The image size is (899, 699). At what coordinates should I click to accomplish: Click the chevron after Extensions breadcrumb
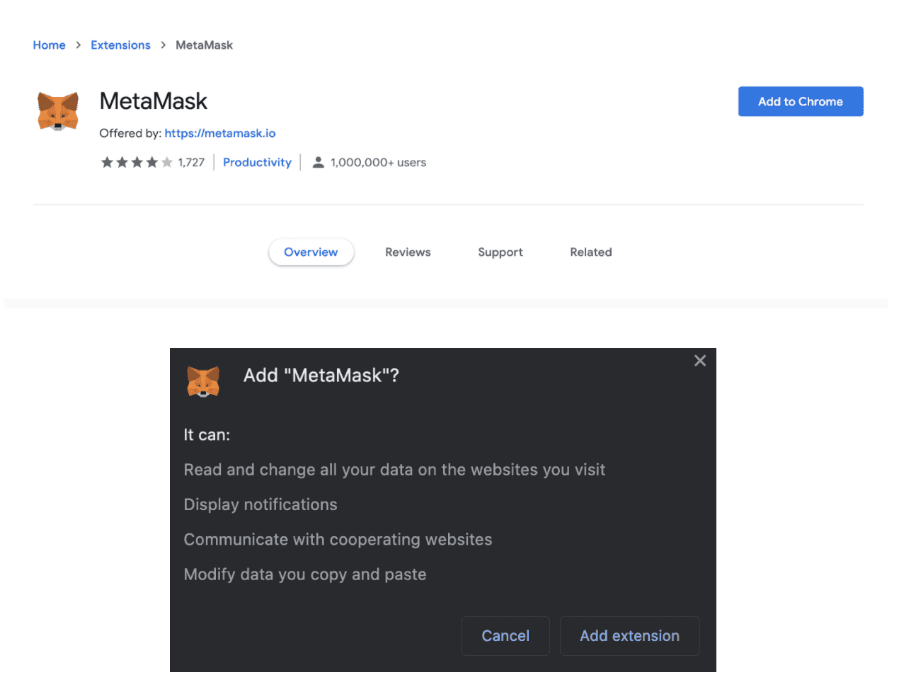(x=164, y=45)
